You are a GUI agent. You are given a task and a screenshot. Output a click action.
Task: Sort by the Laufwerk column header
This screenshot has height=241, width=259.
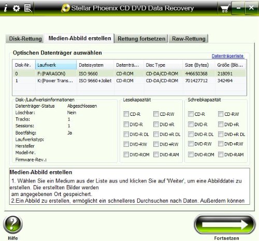point(56,65)
